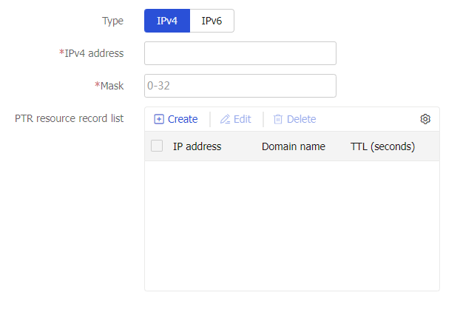Click the Type label
460x318 pixels.
(x=112, y=21)
